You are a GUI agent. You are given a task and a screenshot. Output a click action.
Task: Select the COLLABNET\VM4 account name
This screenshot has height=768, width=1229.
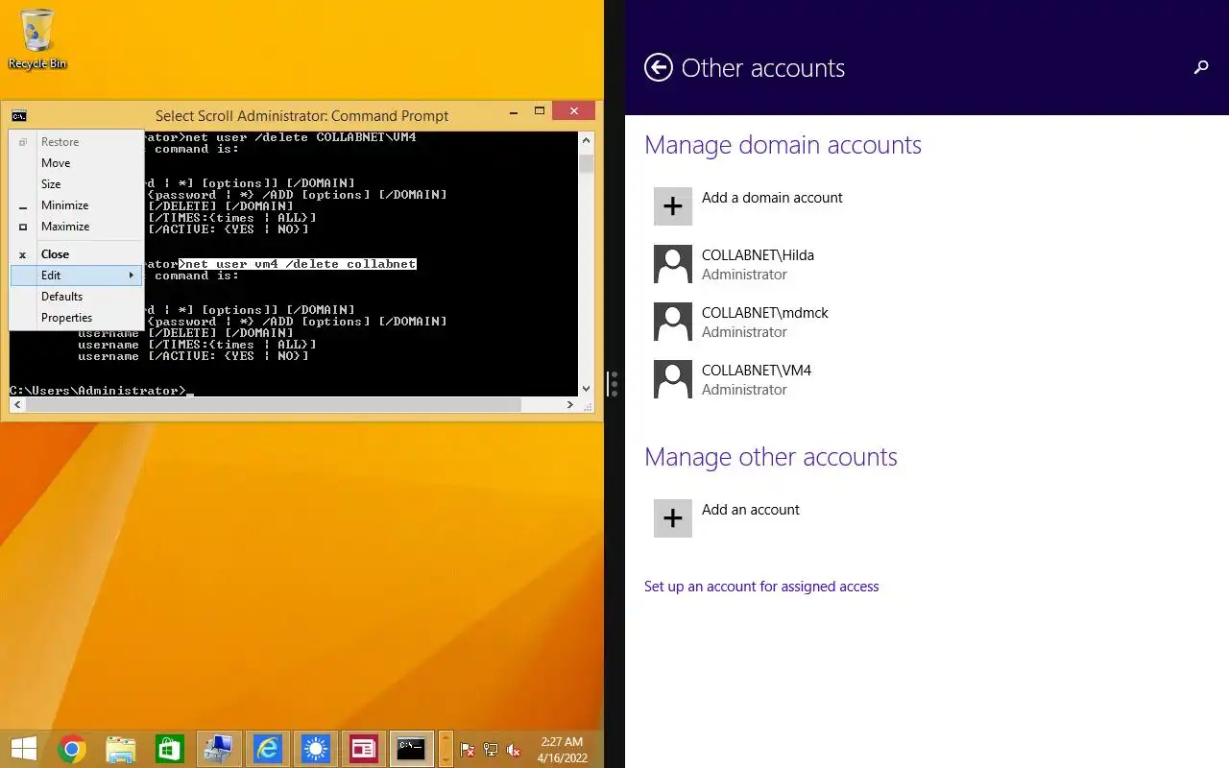757,371
